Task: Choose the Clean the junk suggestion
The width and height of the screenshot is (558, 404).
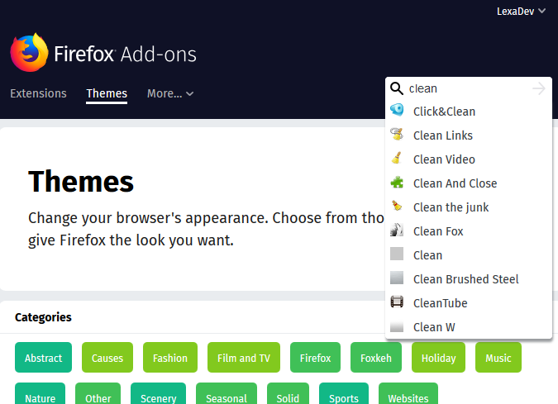Action: (x=451, y=207)
